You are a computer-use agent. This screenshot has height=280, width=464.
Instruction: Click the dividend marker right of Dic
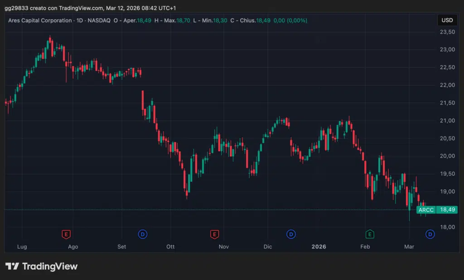click(x=291, y=234)
